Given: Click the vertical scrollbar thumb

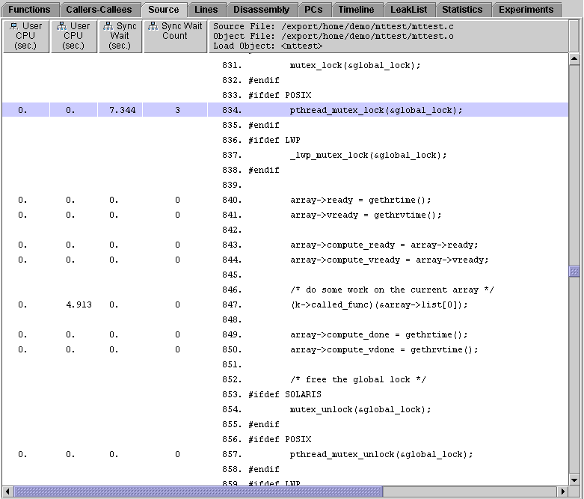Looking at the screenshot, I should (574, 272).
